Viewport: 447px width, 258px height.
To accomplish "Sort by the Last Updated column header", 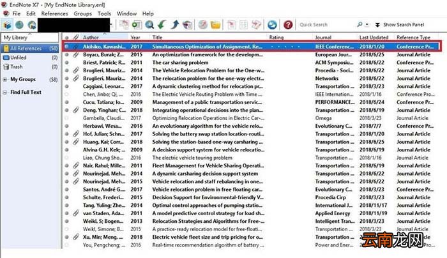I will (375, 37).
